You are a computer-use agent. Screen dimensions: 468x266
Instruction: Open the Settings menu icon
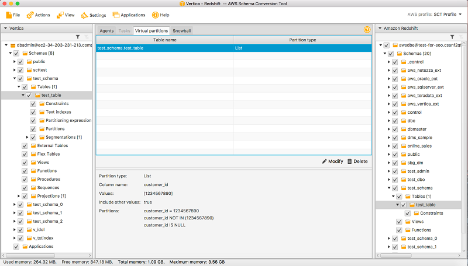84,15
